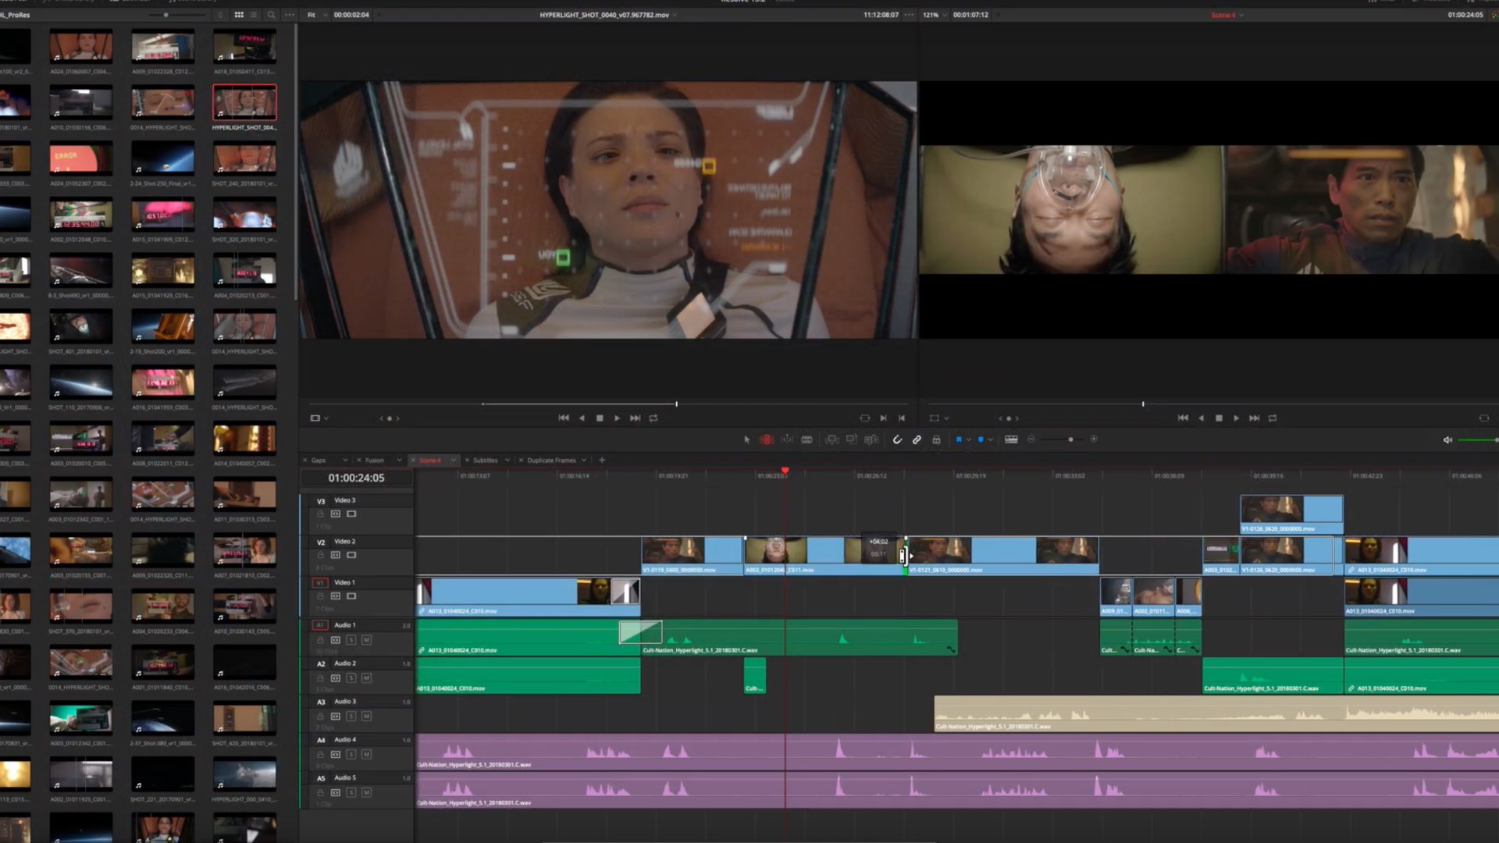Screen dimensions: 1499x843
Task: Select the arrow Selection Mode tool
Action: 746,439
